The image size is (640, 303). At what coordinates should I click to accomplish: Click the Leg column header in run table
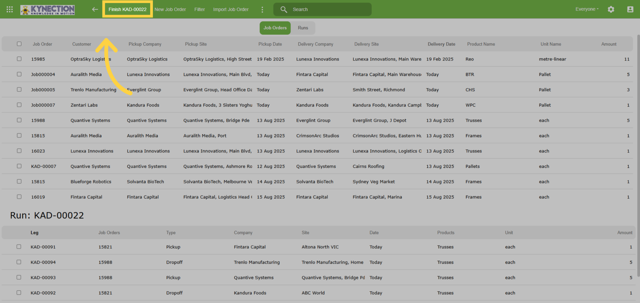click(x=34, y=232)
